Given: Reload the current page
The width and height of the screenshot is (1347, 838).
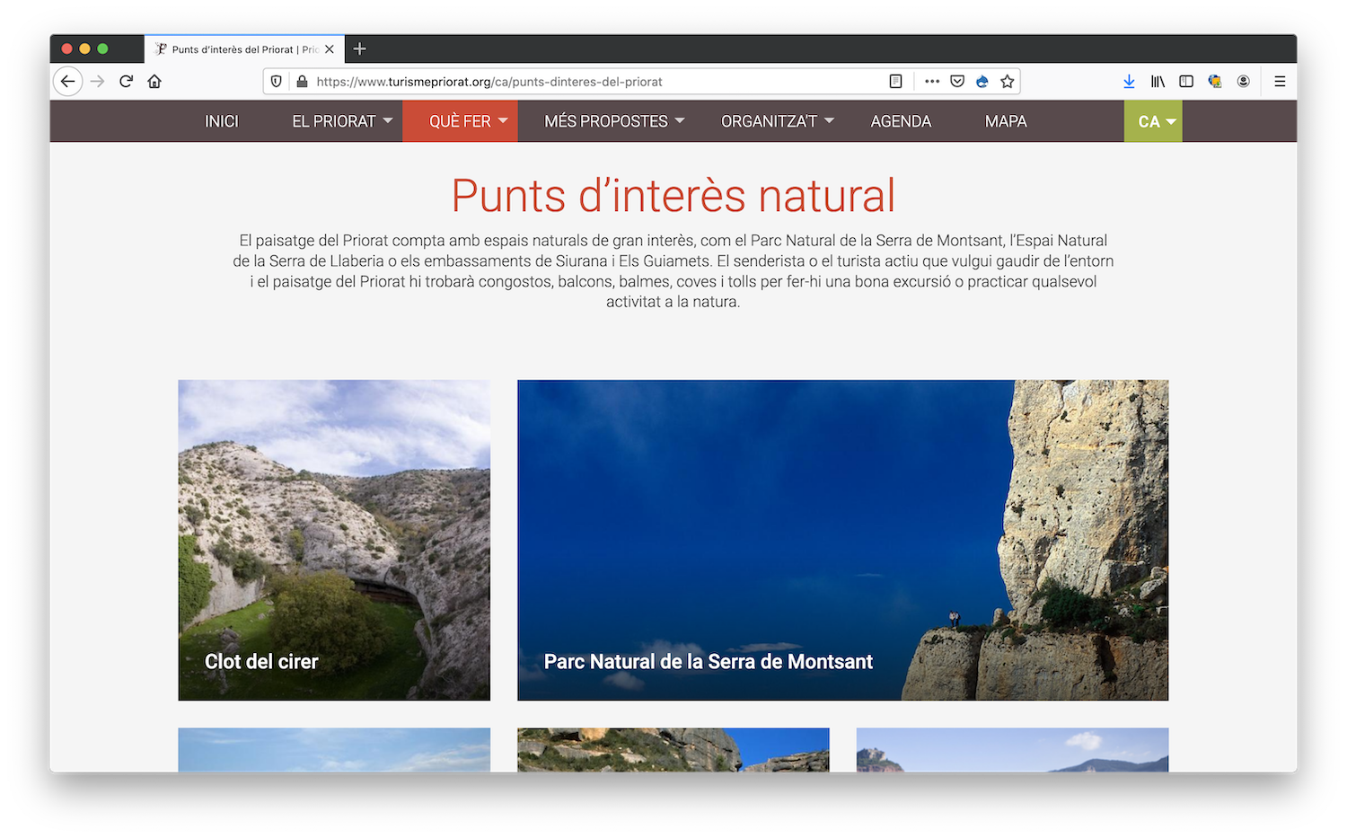Looking at the screenshot, I should click(127, 82).
